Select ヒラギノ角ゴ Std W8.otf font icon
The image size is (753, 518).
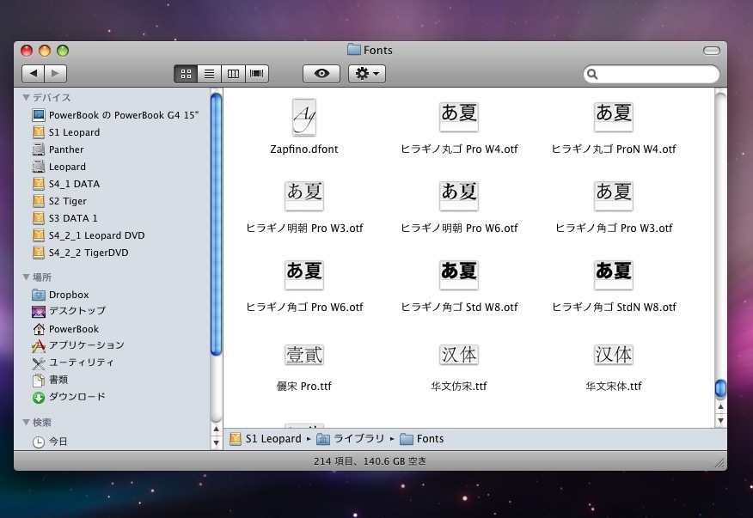coord(459,274)
